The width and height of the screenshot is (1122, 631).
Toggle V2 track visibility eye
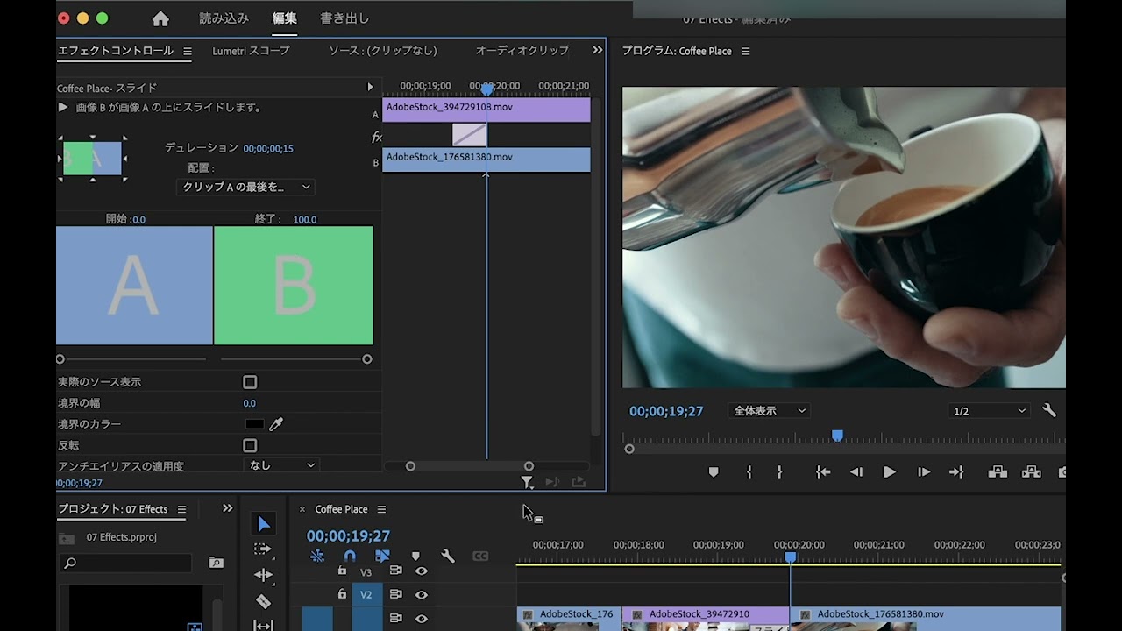(x=422, y=594)
